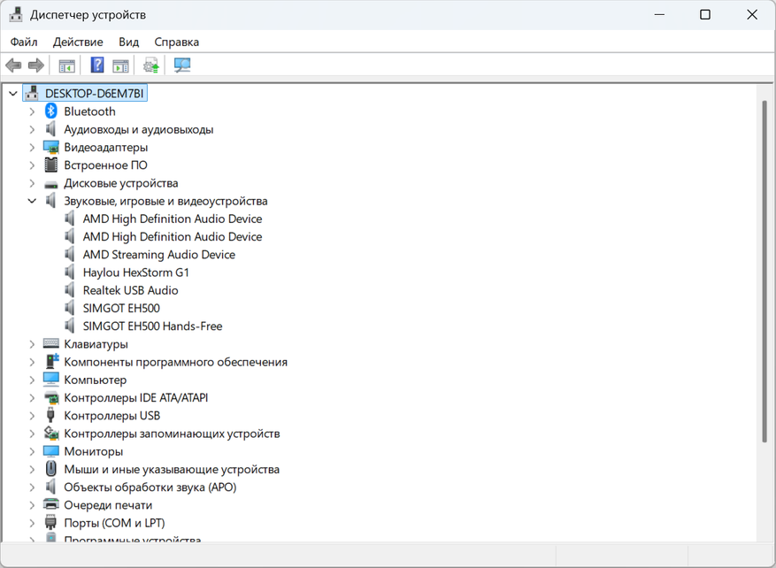Click the Встроенное ПО firmware chip icon
Viewport: 776px width, 568px height.
click(51, 165)
